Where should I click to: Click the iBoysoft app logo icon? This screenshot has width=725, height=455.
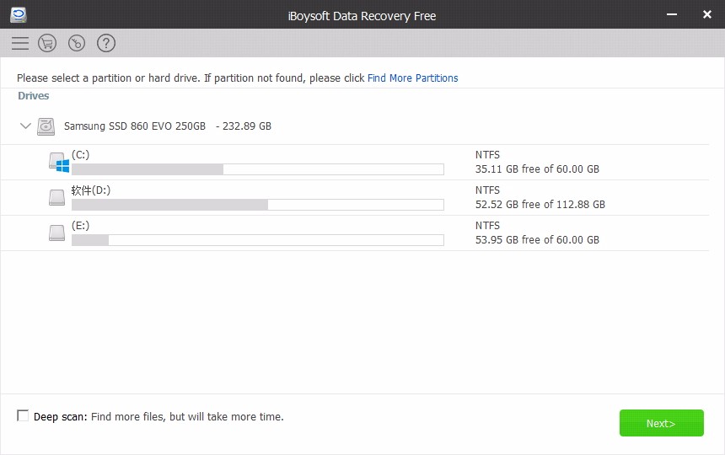18,15
